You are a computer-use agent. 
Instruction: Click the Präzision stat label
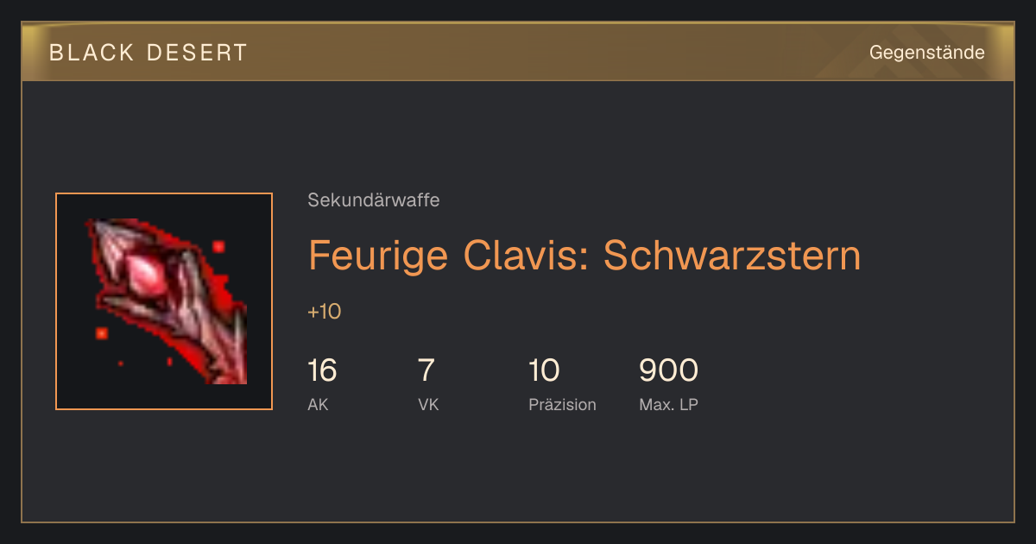562,404
